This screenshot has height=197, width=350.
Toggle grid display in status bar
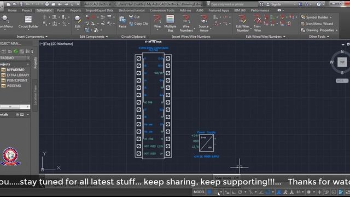point(209,192)
